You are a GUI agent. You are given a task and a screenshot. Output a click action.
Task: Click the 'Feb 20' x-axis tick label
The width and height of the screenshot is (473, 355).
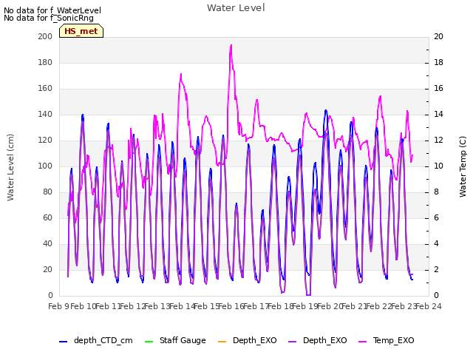coord(330,306)
